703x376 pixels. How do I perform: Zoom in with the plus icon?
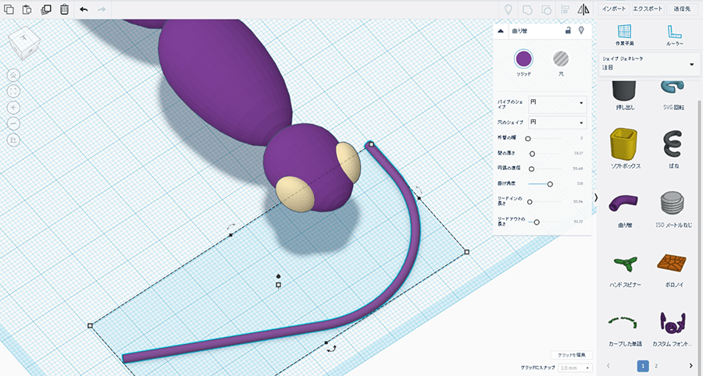pos(14,108)
